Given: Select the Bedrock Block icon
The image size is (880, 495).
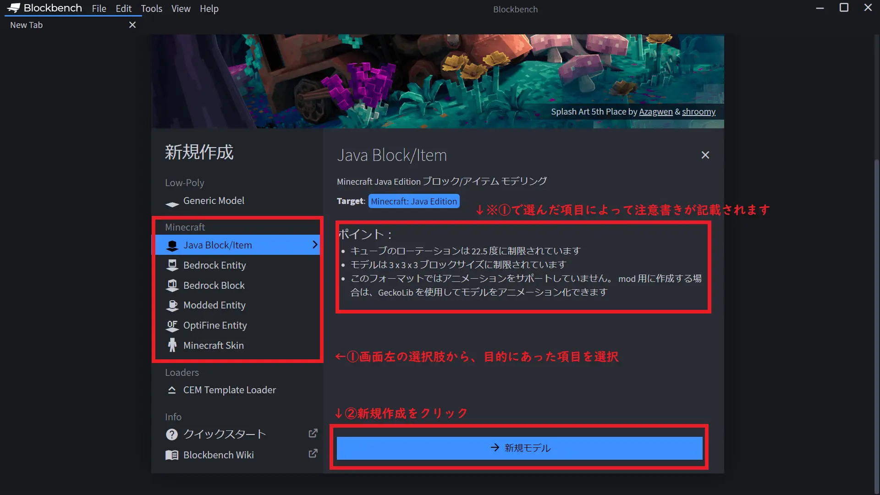Looking at the screenshot, I should point(172,286).
